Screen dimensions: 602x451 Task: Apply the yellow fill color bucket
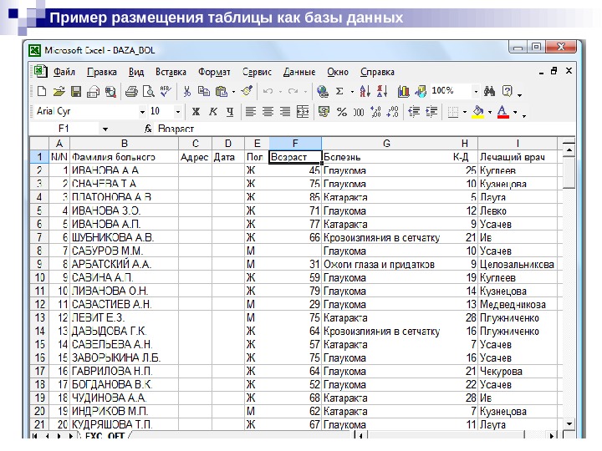click(477, 112)
